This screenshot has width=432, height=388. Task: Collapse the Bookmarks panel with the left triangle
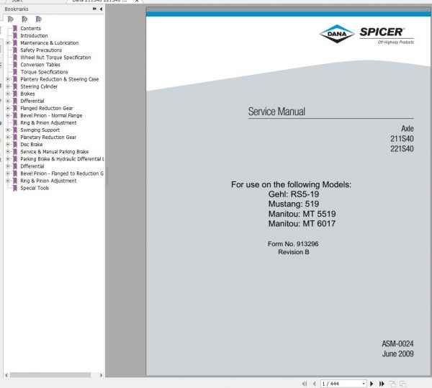pyautogui.click(x=101, y=9)
